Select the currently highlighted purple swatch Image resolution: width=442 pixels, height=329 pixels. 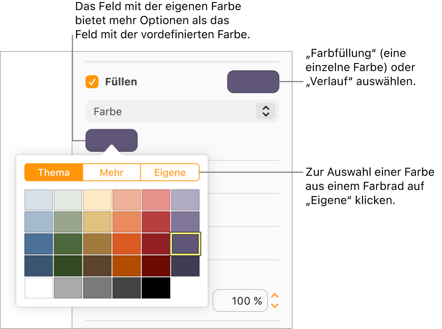185,244
